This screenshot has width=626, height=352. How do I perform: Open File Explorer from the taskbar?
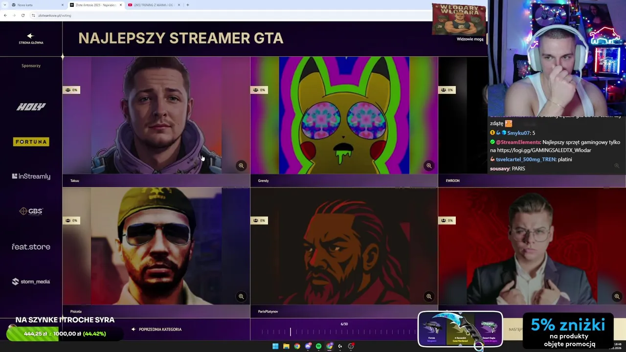286,346
